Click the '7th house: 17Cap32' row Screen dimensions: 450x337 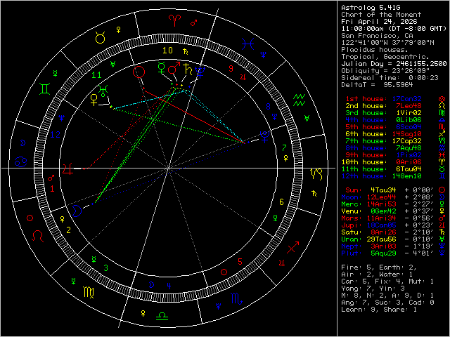coord(383,141)
